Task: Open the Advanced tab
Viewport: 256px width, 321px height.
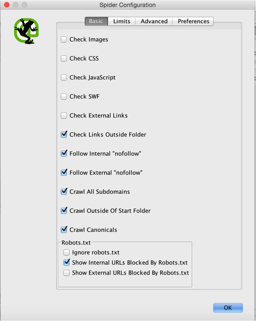Action: (x=154, y=21)
